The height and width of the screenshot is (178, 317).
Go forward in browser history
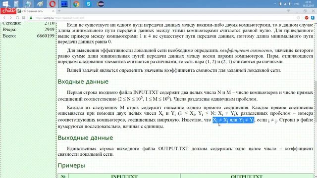coord(11,18)
